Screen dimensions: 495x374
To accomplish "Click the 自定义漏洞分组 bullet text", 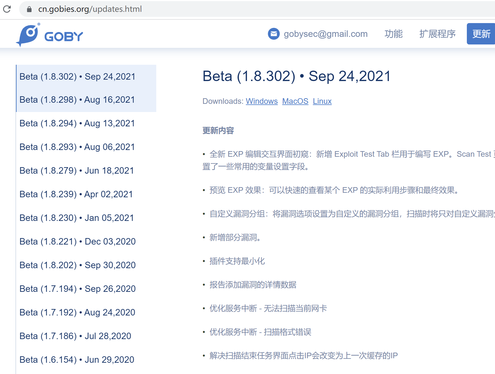I will click(x=352, y=214).
